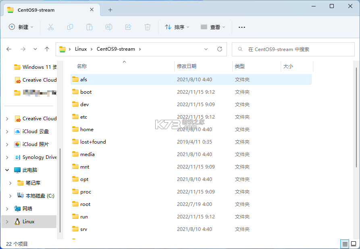Select the mnt folder name
The image size is (360, 249).
click(85, 167)
